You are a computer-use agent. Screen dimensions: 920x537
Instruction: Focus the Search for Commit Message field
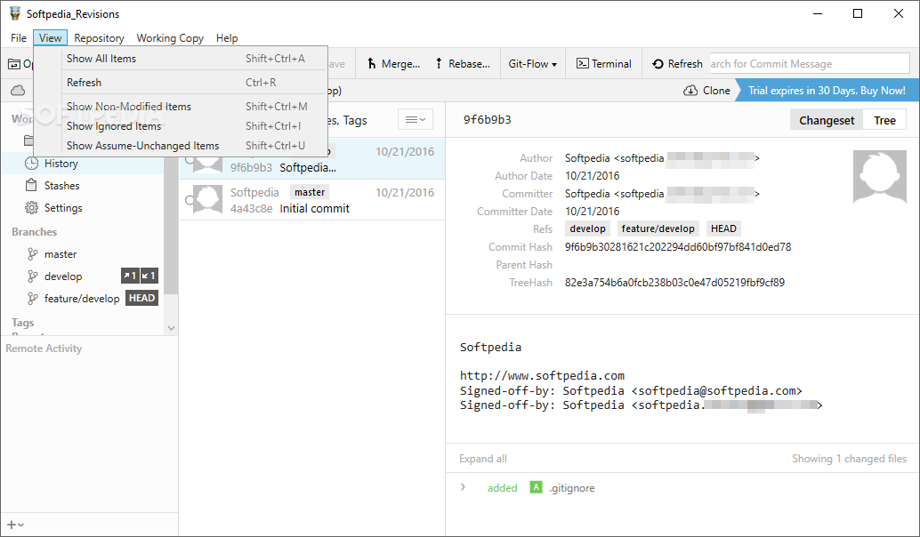tap(810, 64)
